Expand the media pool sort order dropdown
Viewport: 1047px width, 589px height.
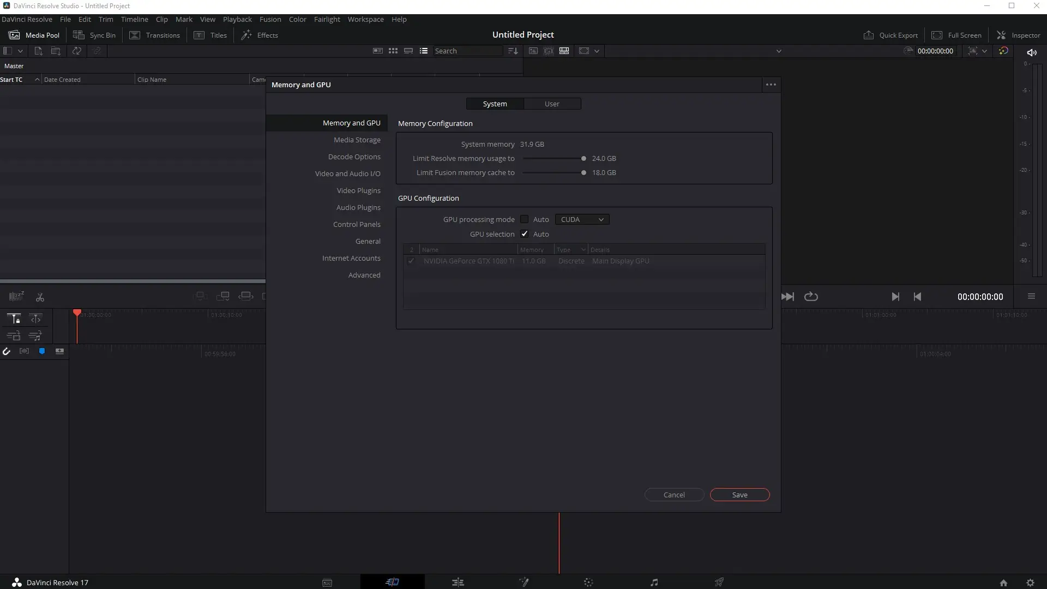click(x=513, y=51)
